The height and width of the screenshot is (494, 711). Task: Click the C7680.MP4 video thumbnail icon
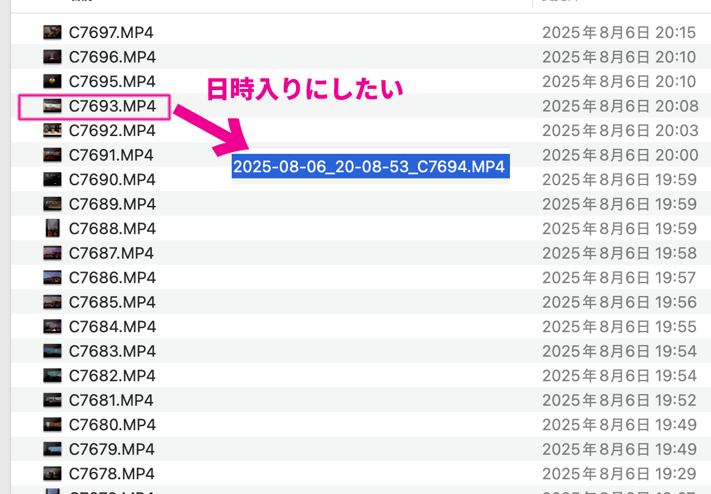[52, 425]
